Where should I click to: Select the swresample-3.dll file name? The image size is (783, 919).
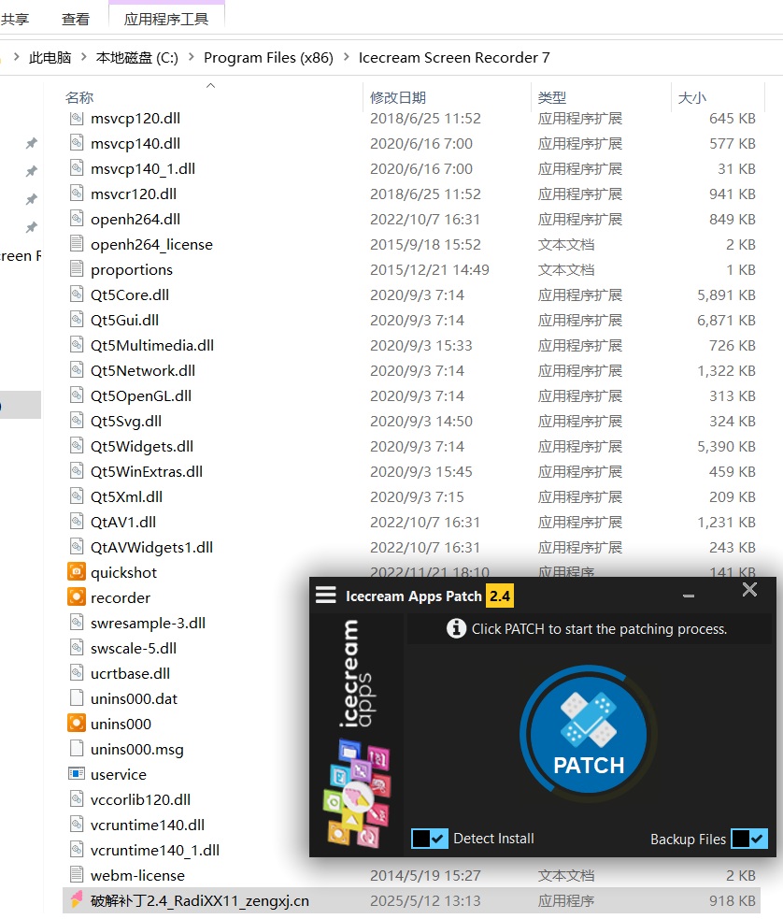click(148, 623)
